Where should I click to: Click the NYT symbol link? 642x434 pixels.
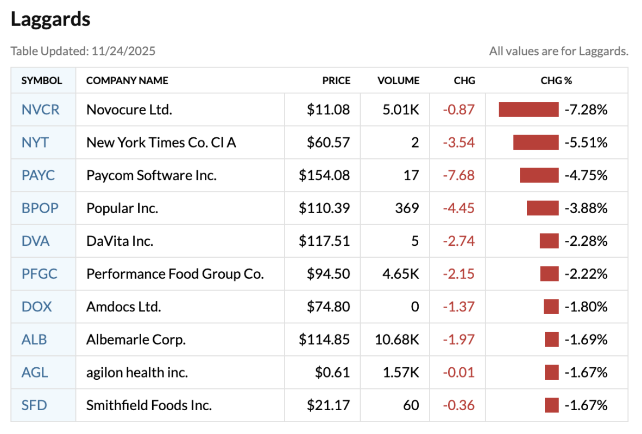35,143
